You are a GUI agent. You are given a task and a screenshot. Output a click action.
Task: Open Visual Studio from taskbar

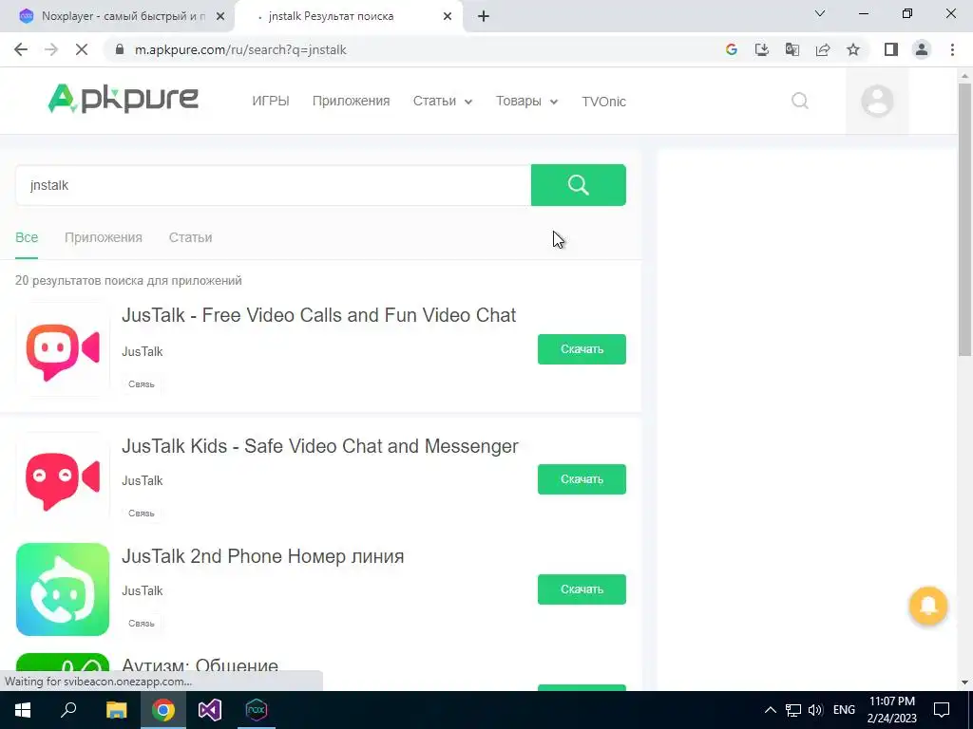coord(210,710)
